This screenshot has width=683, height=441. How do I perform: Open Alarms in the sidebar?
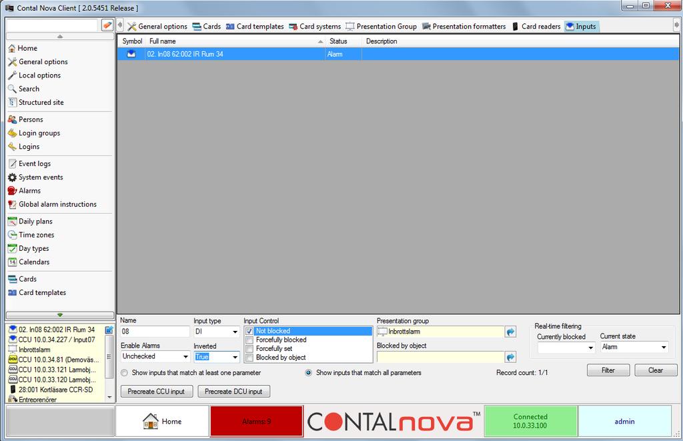25,190
